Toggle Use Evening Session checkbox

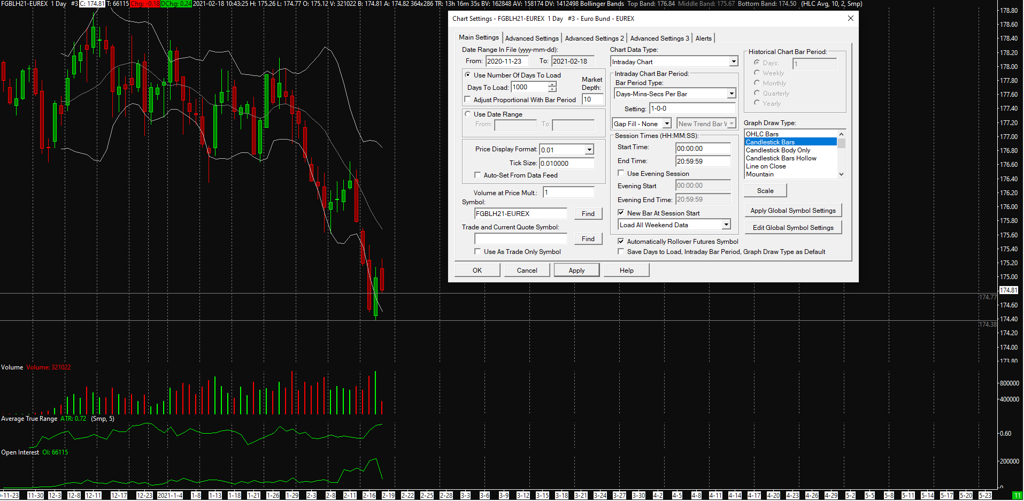click(621, 173)
